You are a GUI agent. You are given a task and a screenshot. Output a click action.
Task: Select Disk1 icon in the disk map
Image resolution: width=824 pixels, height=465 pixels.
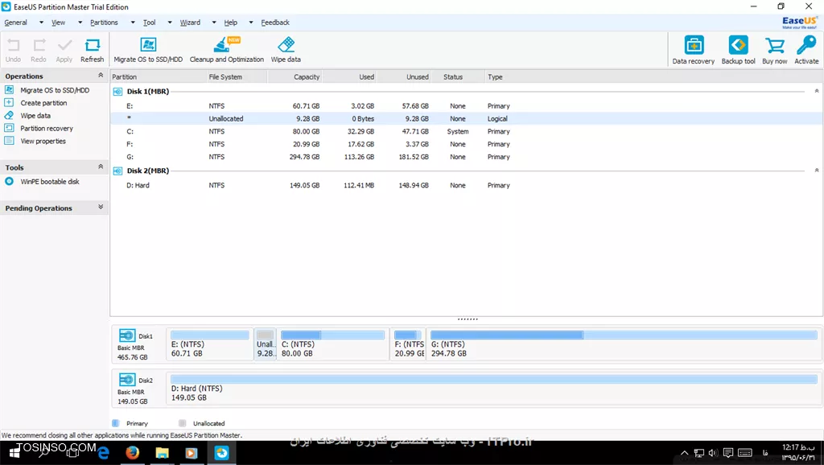(x=127, y=335)
